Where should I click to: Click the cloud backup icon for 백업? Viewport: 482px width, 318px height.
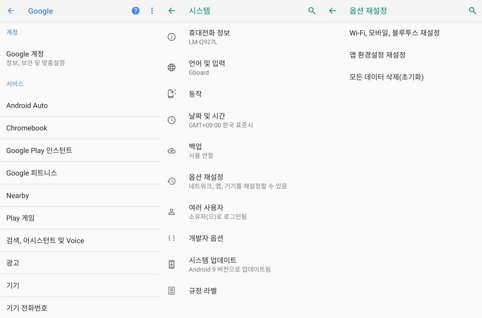[172, 151]
